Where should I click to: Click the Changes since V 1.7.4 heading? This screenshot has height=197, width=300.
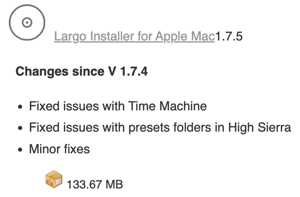(81, 71)
